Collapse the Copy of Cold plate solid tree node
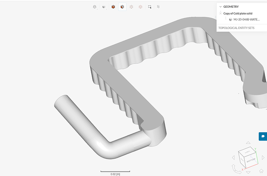 pos(221,13)
